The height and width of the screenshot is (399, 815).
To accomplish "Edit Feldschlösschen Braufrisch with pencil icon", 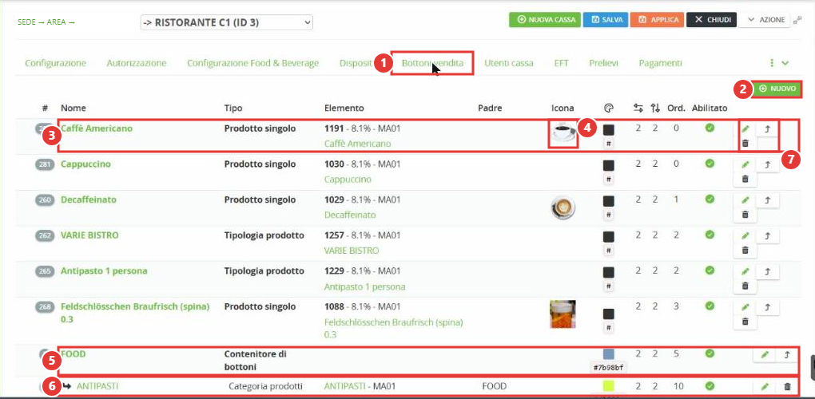I will [x=745, y=307].
